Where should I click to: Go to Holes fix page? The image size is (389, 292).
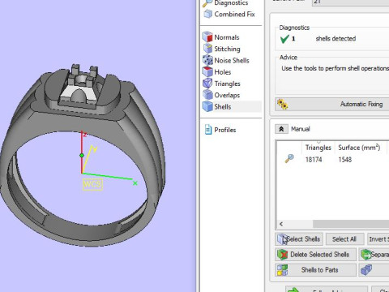223,72
